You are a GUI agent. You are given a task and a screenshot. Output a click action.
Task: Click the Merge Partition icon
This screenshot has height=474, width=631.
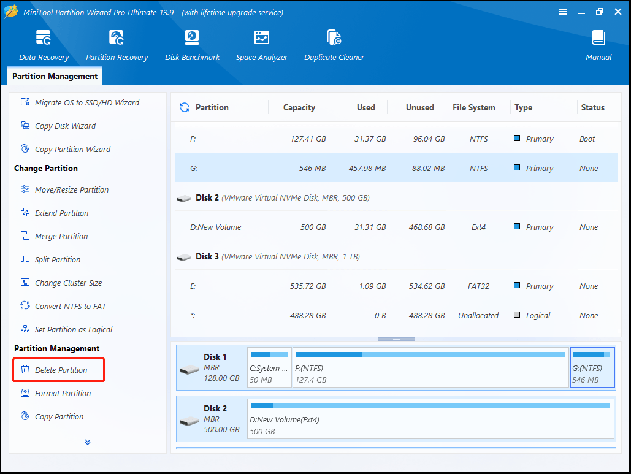point(25,236)
